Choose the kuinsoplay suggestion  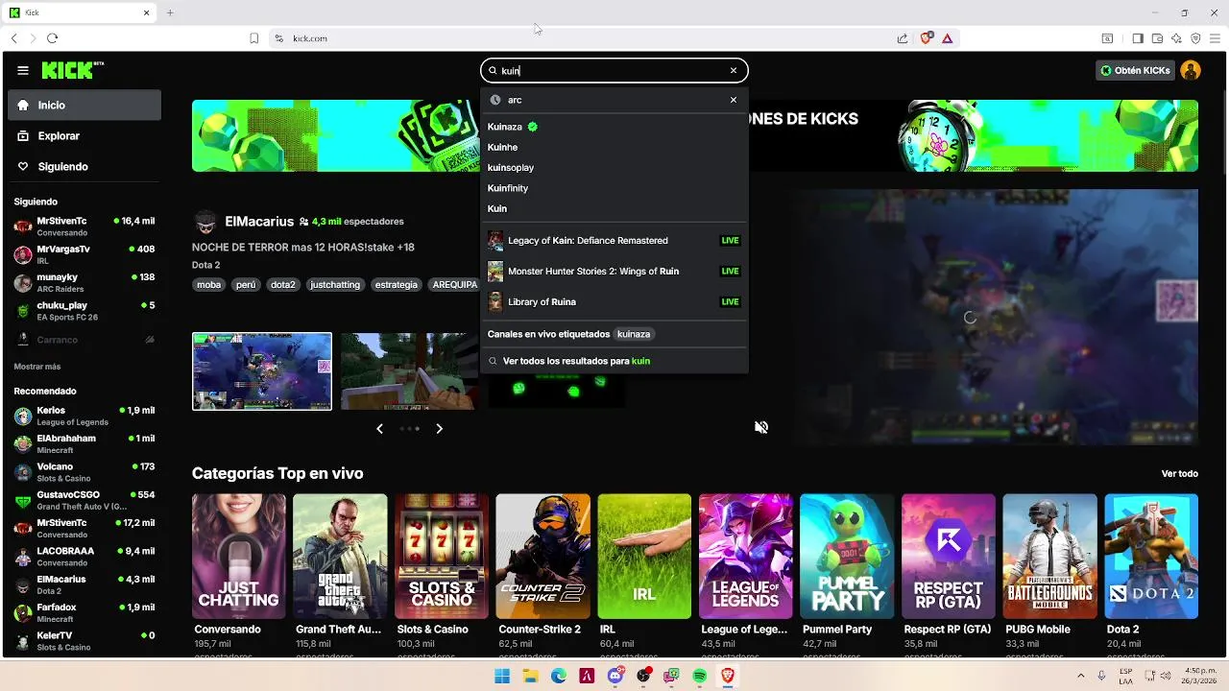(x=614, y=168)
